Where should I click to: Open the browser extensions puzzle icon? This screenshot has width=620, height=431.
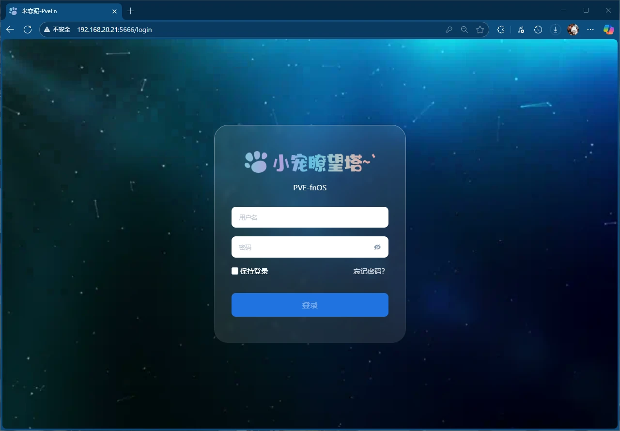coord(501,30)
